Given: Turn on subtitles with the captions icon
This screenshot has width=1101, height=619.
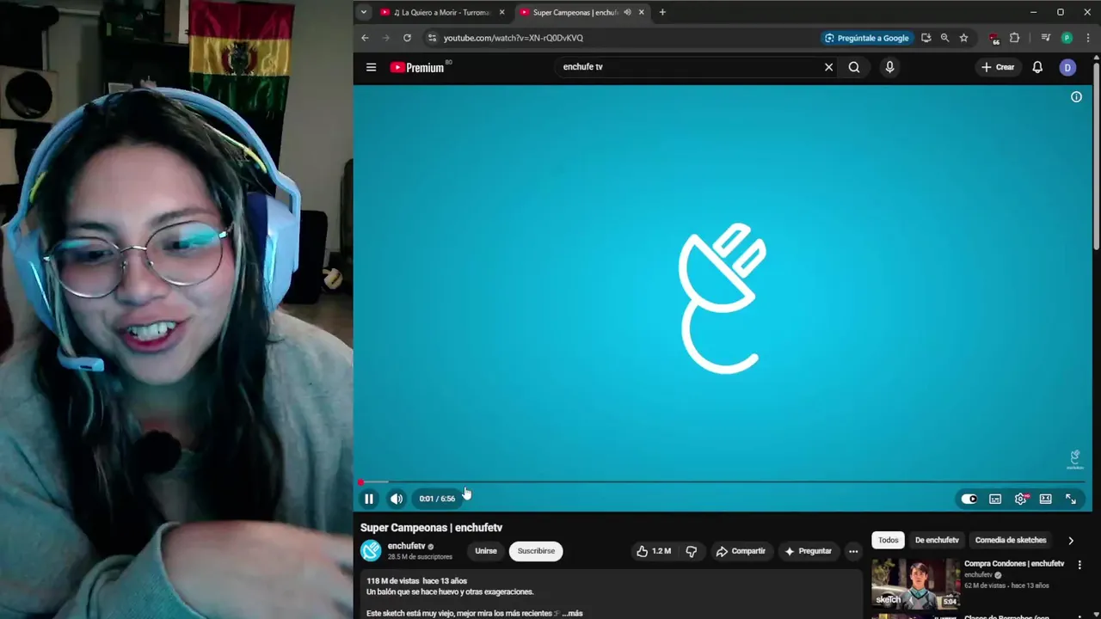Looking at the screenshot, I should click(x=995, y=499).
